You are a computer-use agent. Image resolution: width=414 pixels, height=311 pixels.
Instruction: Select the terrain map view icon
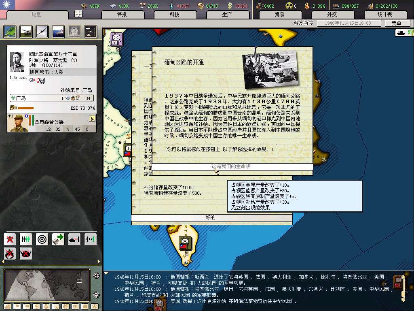pyautogui.click(x=10, y=31)
